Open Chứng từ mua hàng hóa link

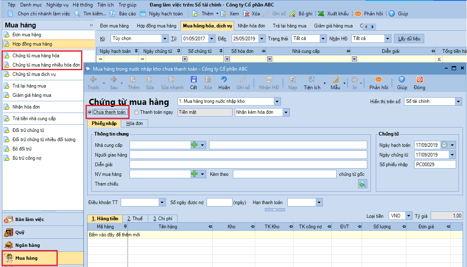pos(36,56)
